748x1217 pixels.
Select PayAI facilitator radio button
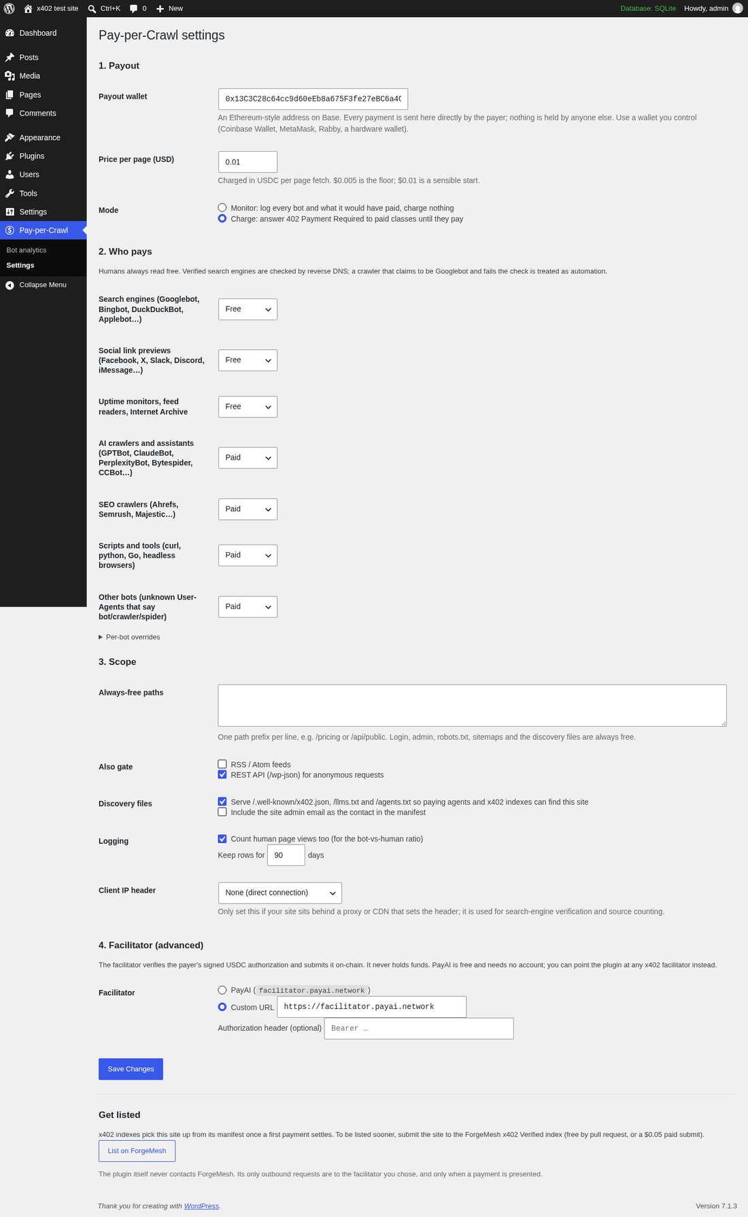click(222, 990)
